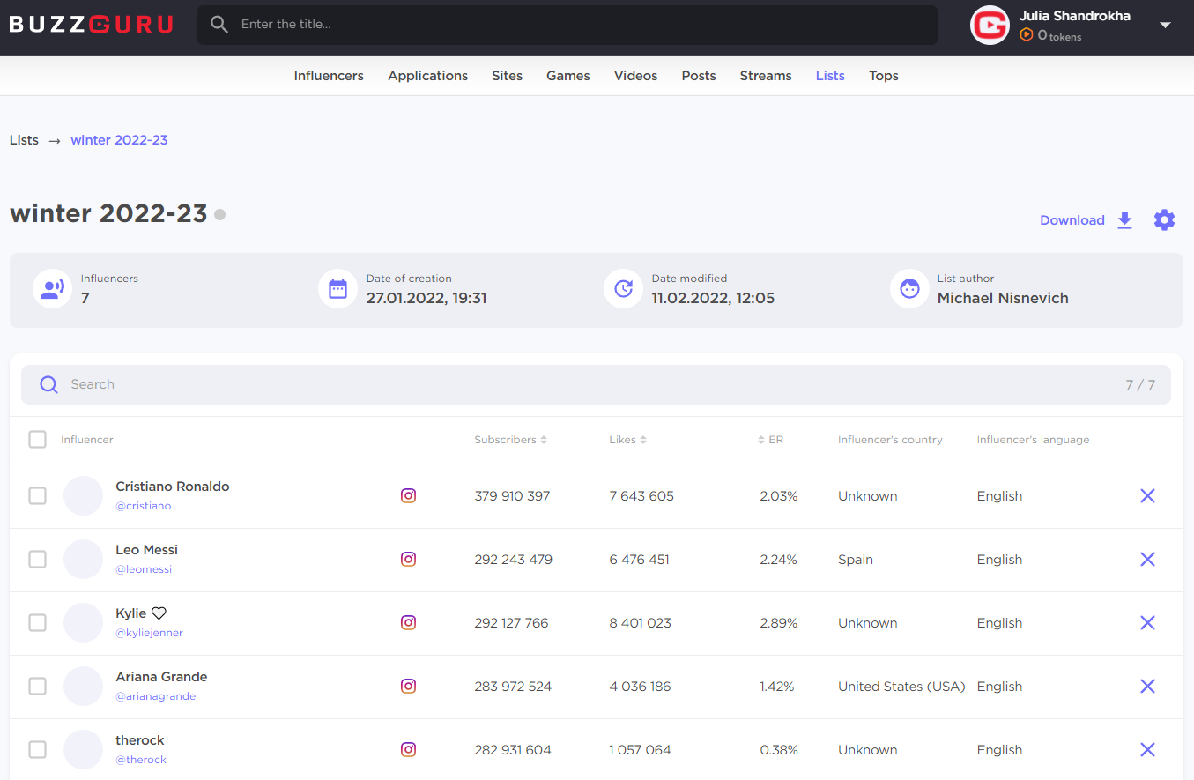
Task: Click the list search magnifier icon
Action: click(49, 384)
